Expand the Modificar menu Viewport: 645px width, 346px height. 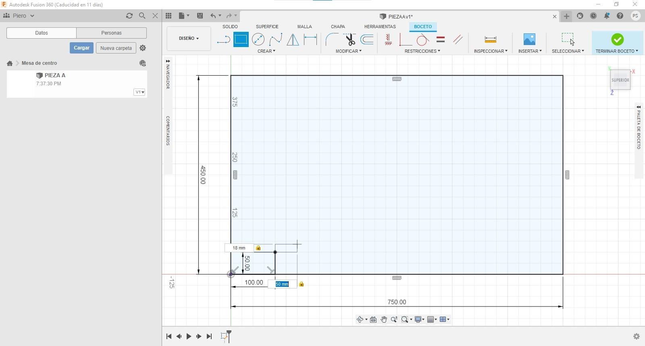349,51
